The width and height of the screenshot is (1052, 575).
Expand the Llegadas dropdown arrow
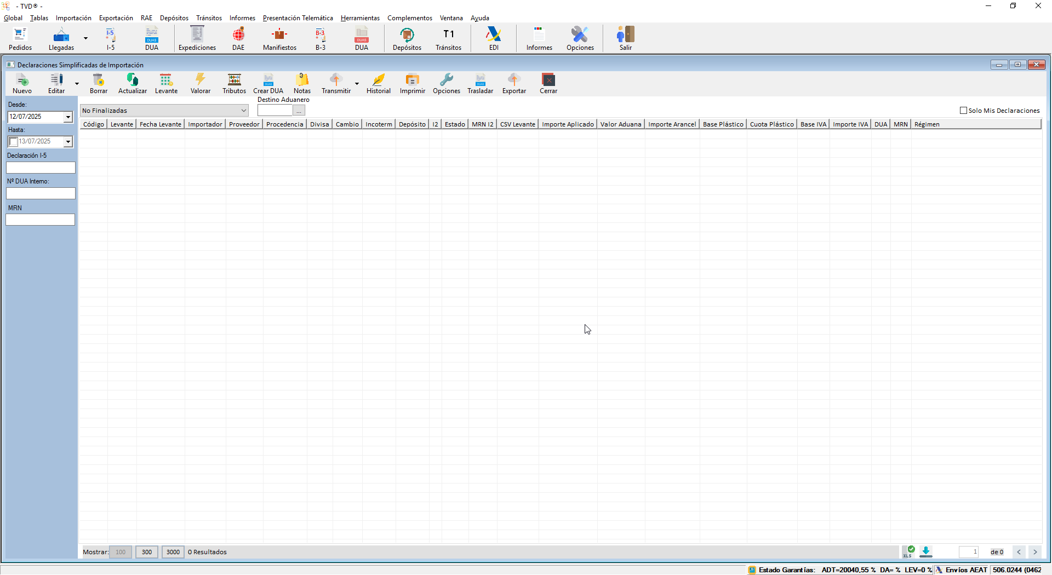click(85, 38)
